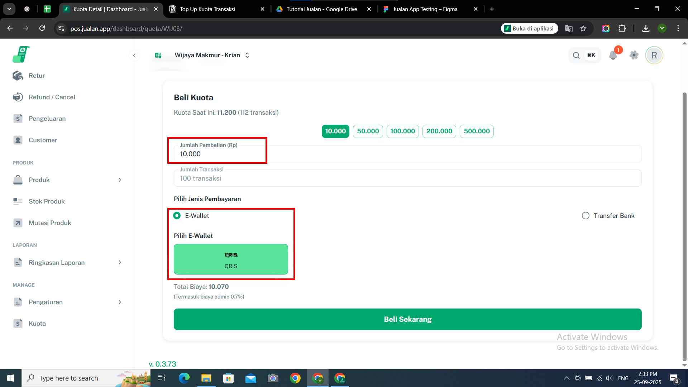Select Transfer Bank payment option

click(586, 216)
